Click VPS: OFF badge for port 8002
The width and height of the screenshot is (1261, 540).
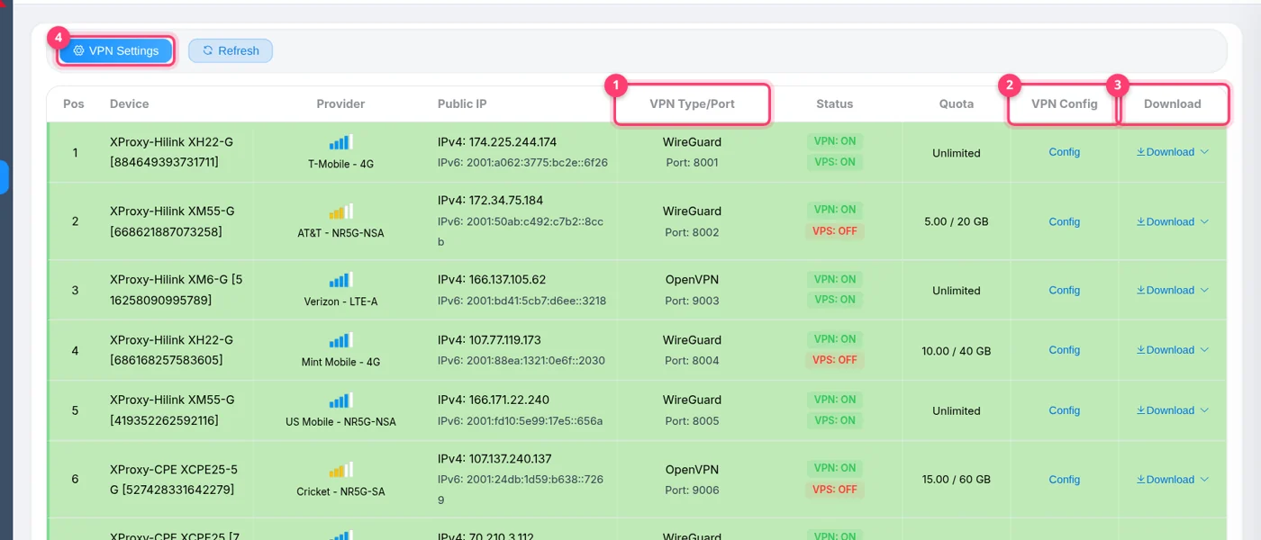tap(835, 231)
